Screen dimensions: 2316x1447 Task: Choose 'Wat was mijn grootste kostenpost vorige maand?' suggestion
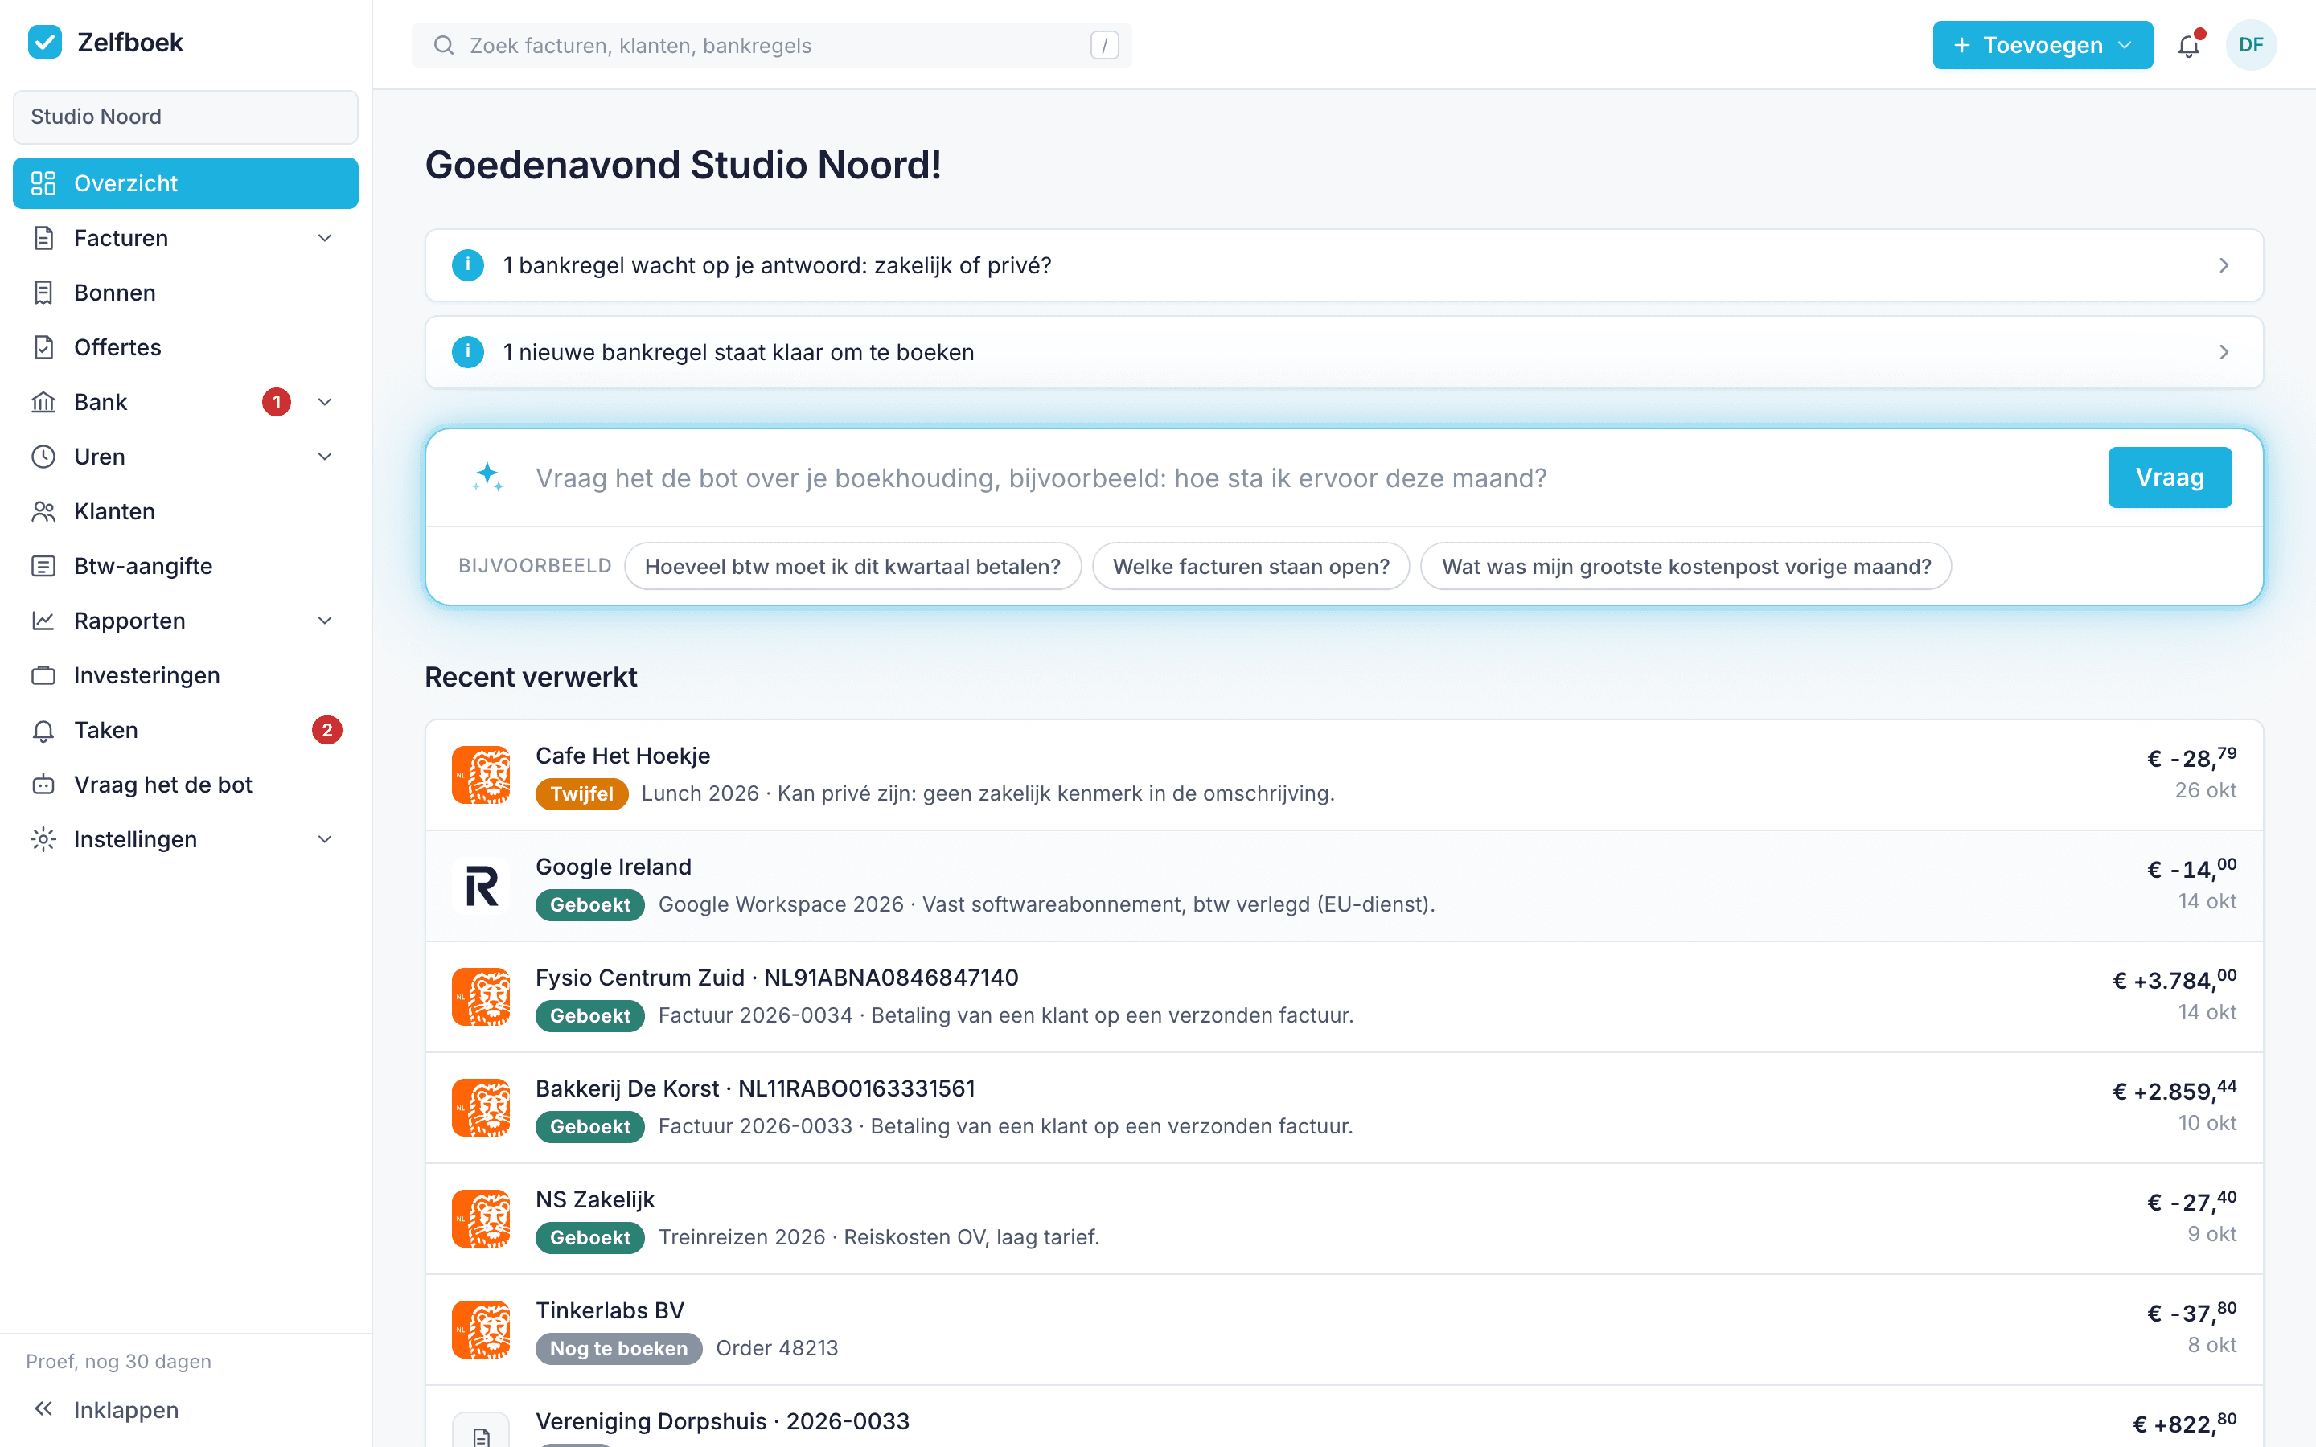1686,567
